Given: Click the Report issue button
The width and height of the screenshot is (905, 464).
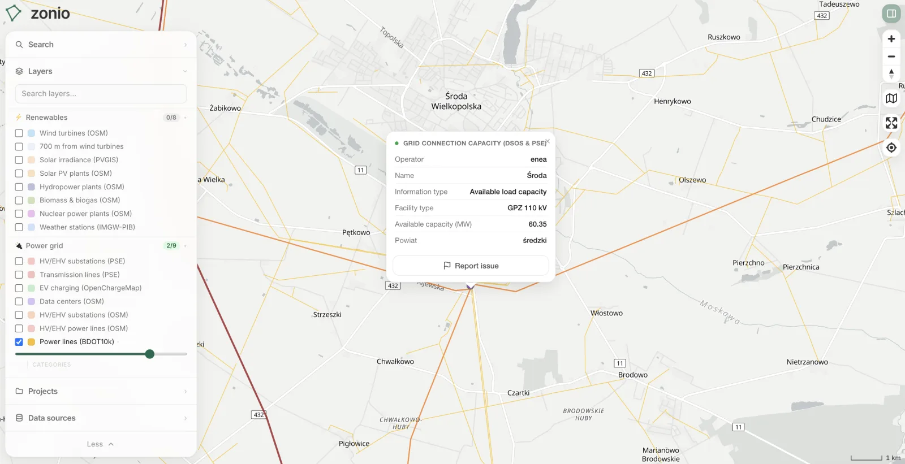Looking at the screenshot, I should click(471, 266).
